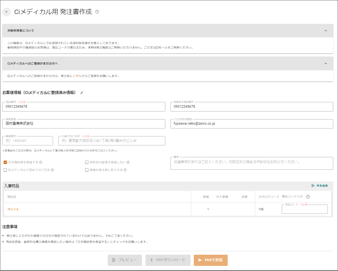338x271 pixels.
Task: Click quantity value 1 in ボルトA row
Action: pos(208,209)
